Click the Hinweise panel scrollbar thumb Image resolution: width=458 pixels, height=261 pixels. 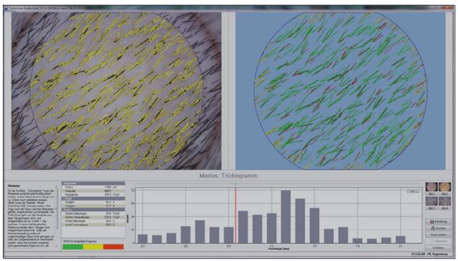(x=57, y=209)
